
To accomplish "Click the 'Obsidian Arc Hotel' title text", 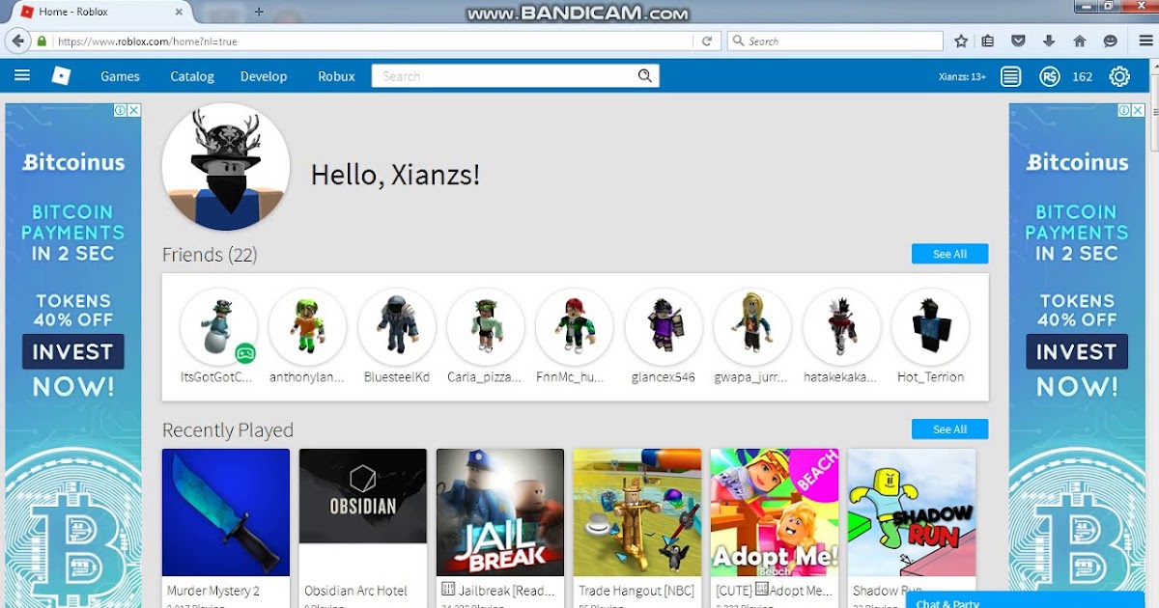I will [355, 591].
